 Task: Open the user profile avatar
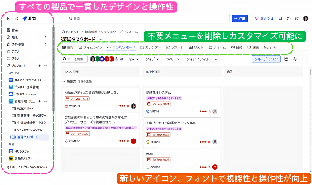[305, 18]
